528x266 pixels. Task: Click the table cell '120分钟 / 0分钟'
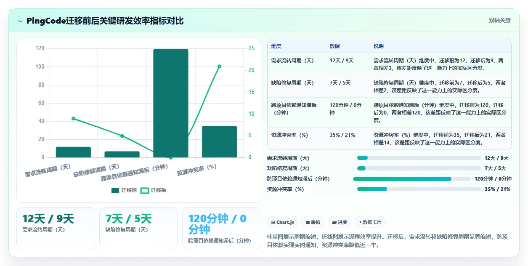pyautogui.click(x=346, y=109)
